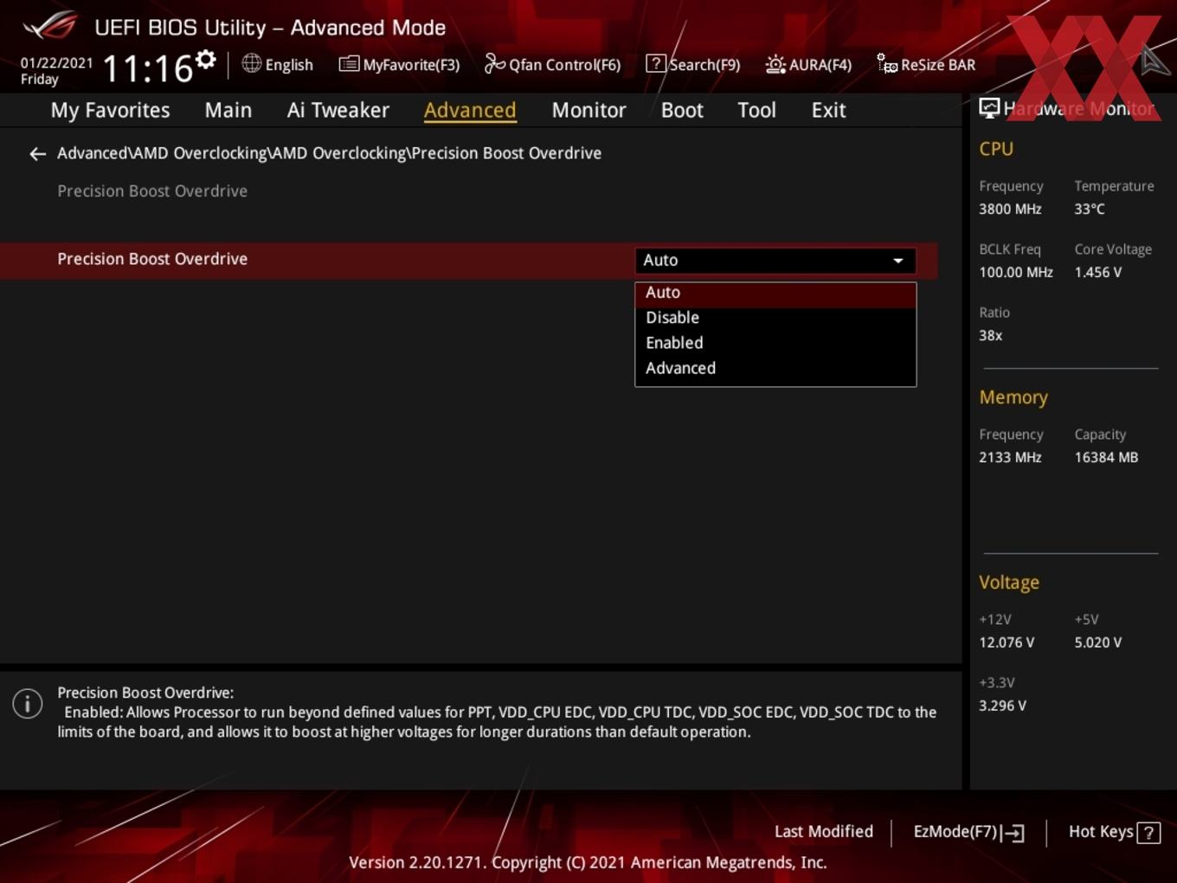The image size is (1177, 883).
Task: Open Qfan Control fan icon
Action: (495, 63)
